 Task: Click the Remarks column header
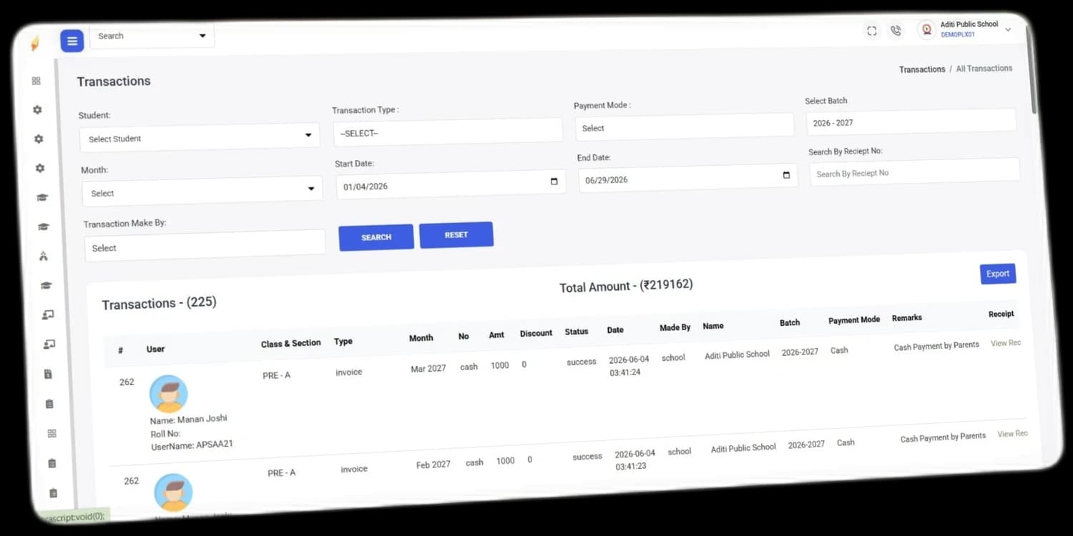pos(907,318)
